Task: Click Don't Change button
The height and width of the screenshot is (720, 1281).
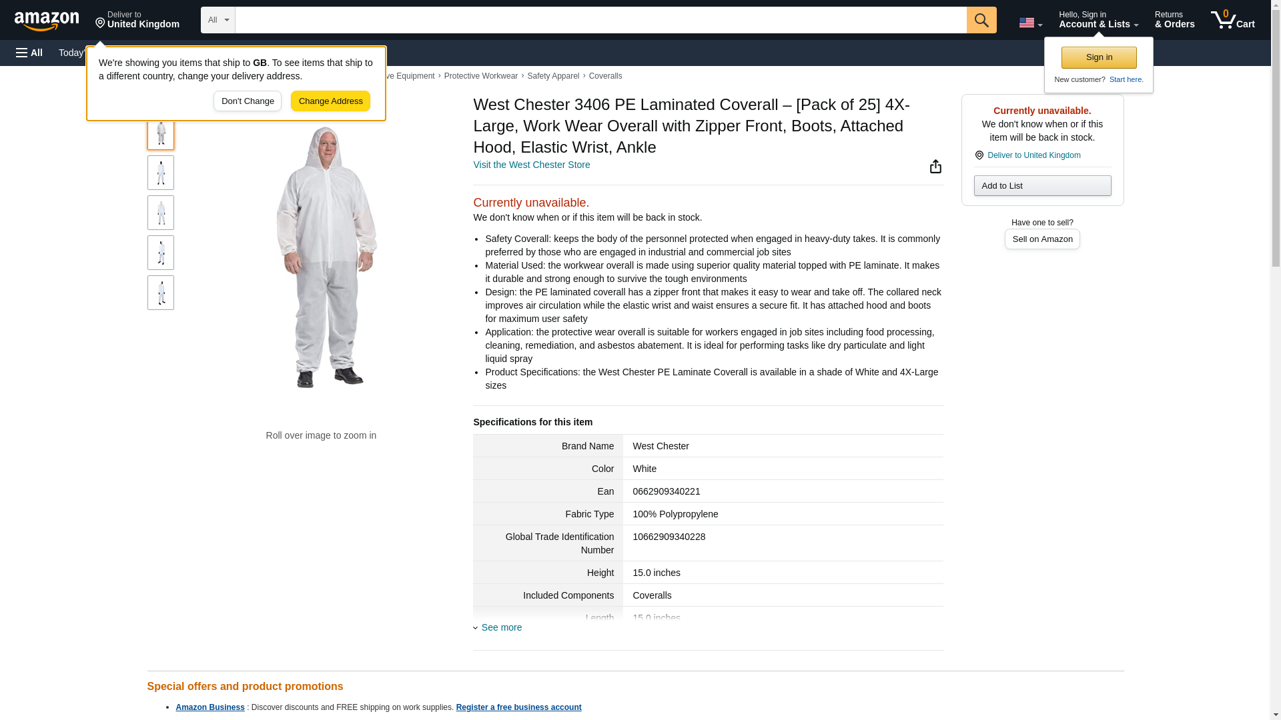Action: tap(247, 101)
